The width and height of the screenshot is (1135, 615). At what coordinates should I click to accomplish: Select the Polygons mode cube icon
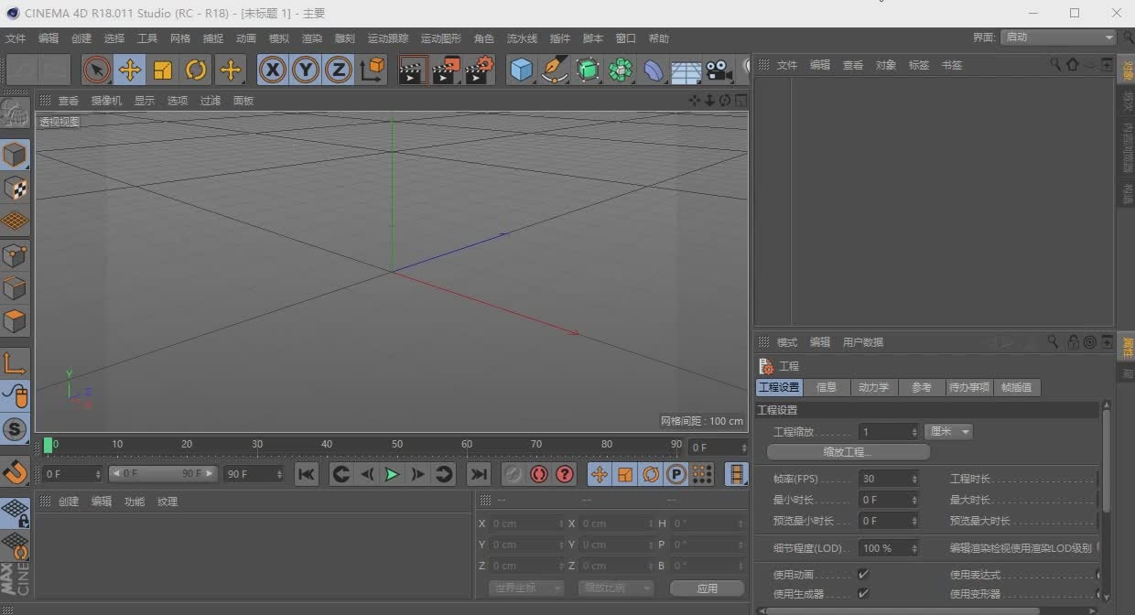click(x=15, y=321)
